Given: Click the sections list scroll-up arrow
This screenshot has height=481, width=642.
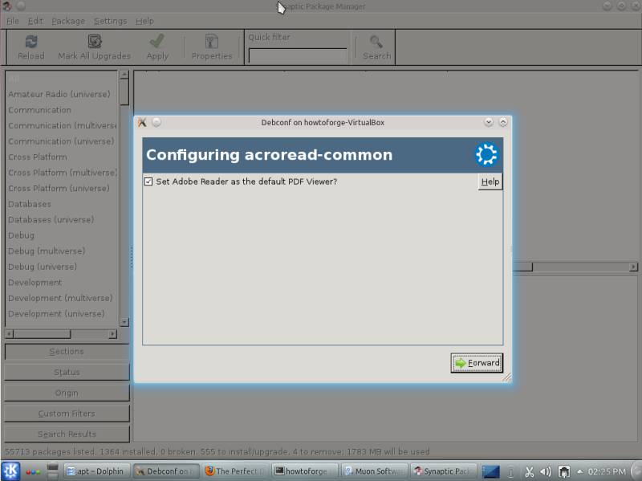Looking at the screenshot, I should 124,75.
